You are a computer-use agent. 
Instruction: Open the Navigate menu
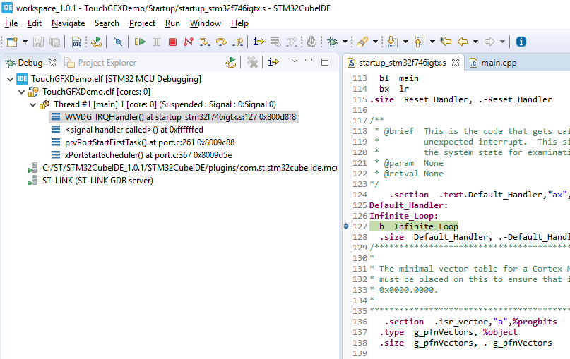click(x=69, y=23)
